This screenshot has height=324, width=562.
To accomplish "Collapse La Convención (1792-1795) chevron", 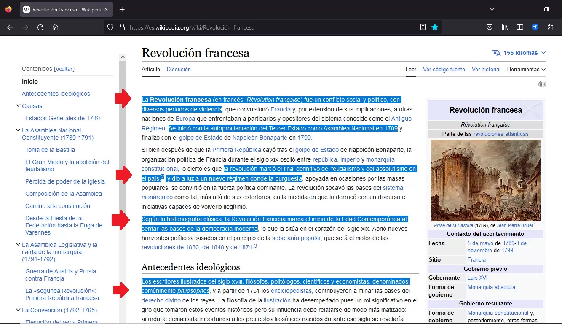I will click(18, 310).
